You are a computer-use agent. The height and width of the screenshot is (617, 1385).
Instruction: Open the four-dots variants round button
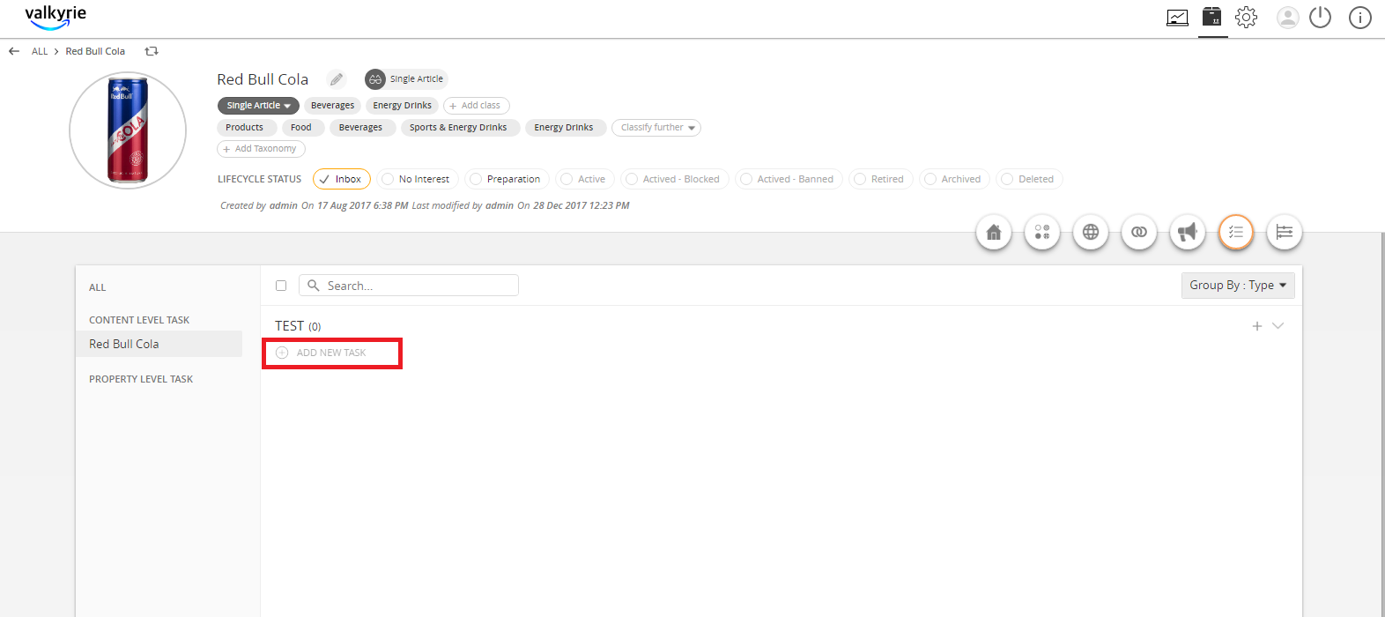click(1042, 232)
